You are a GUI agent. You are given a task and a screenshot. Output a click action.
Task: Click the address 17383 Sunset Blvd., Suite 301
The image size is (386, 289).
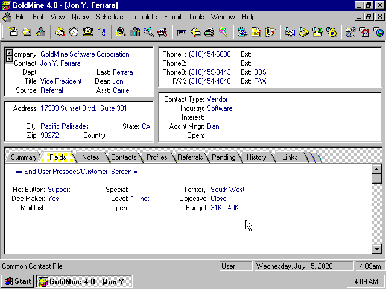84,108
